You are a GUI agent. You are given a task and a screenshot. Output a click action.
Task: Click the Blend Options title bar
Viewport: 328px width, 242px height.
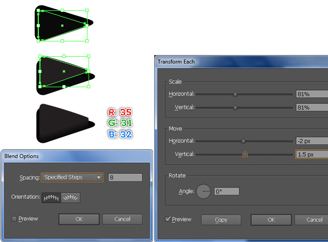click(x=77, y=156)
